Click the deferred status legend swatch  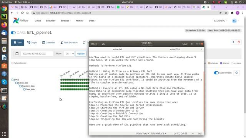[221, 63]
